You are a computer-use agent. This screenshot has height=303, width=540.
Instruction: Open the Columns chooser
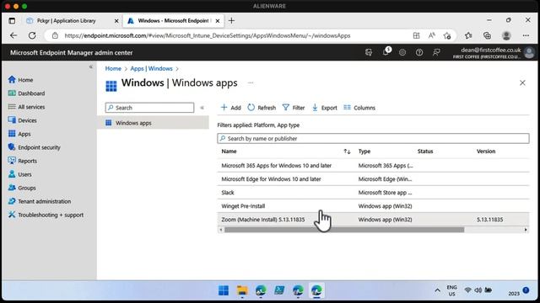pos(359,108)
